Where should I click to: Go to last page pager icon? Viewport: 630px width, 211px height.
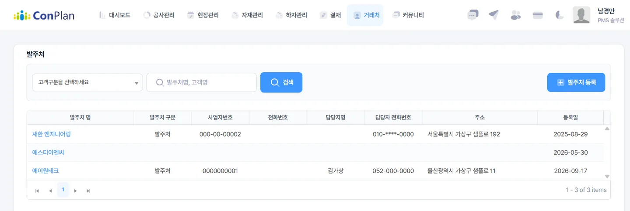point(88,191)
